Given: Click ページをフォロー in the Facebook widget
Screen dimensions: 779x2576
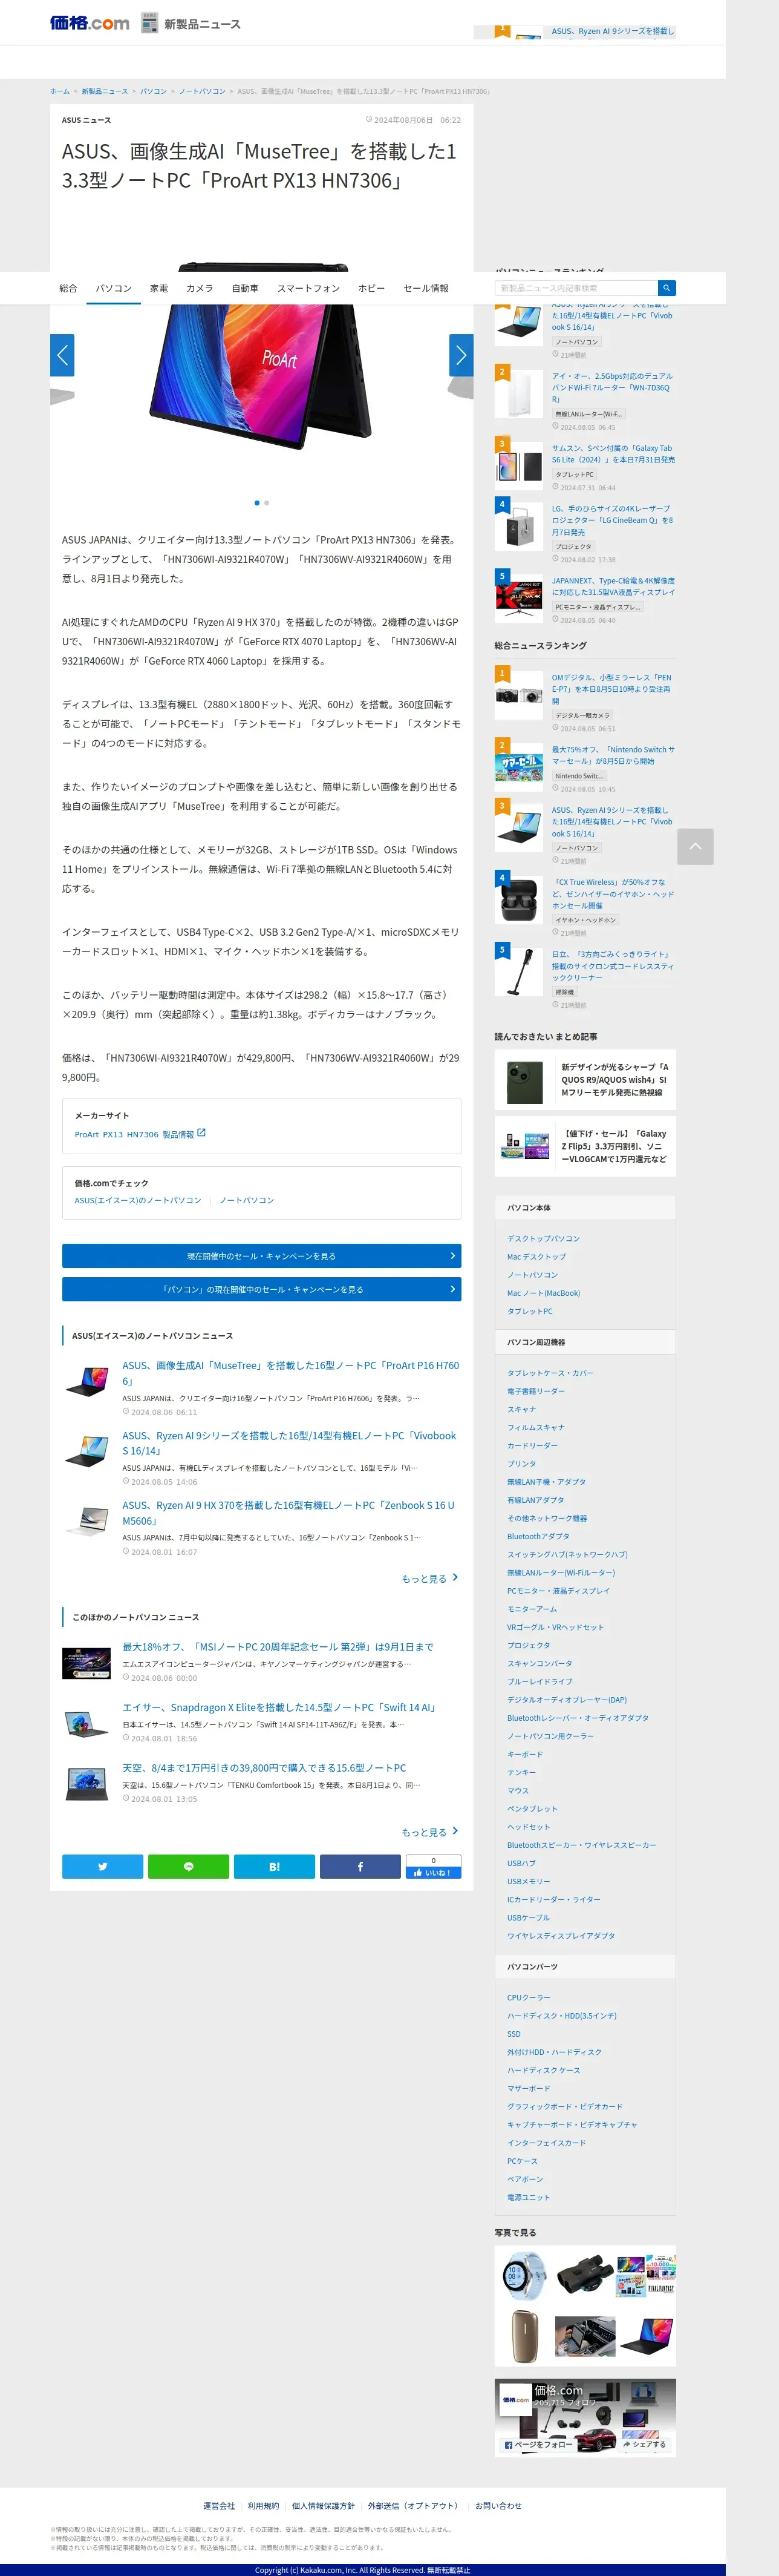Looking at the screenshot, I should (538, 2445).
